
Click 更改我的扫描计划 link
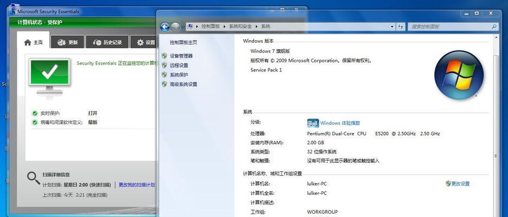(x=137, y=184)
